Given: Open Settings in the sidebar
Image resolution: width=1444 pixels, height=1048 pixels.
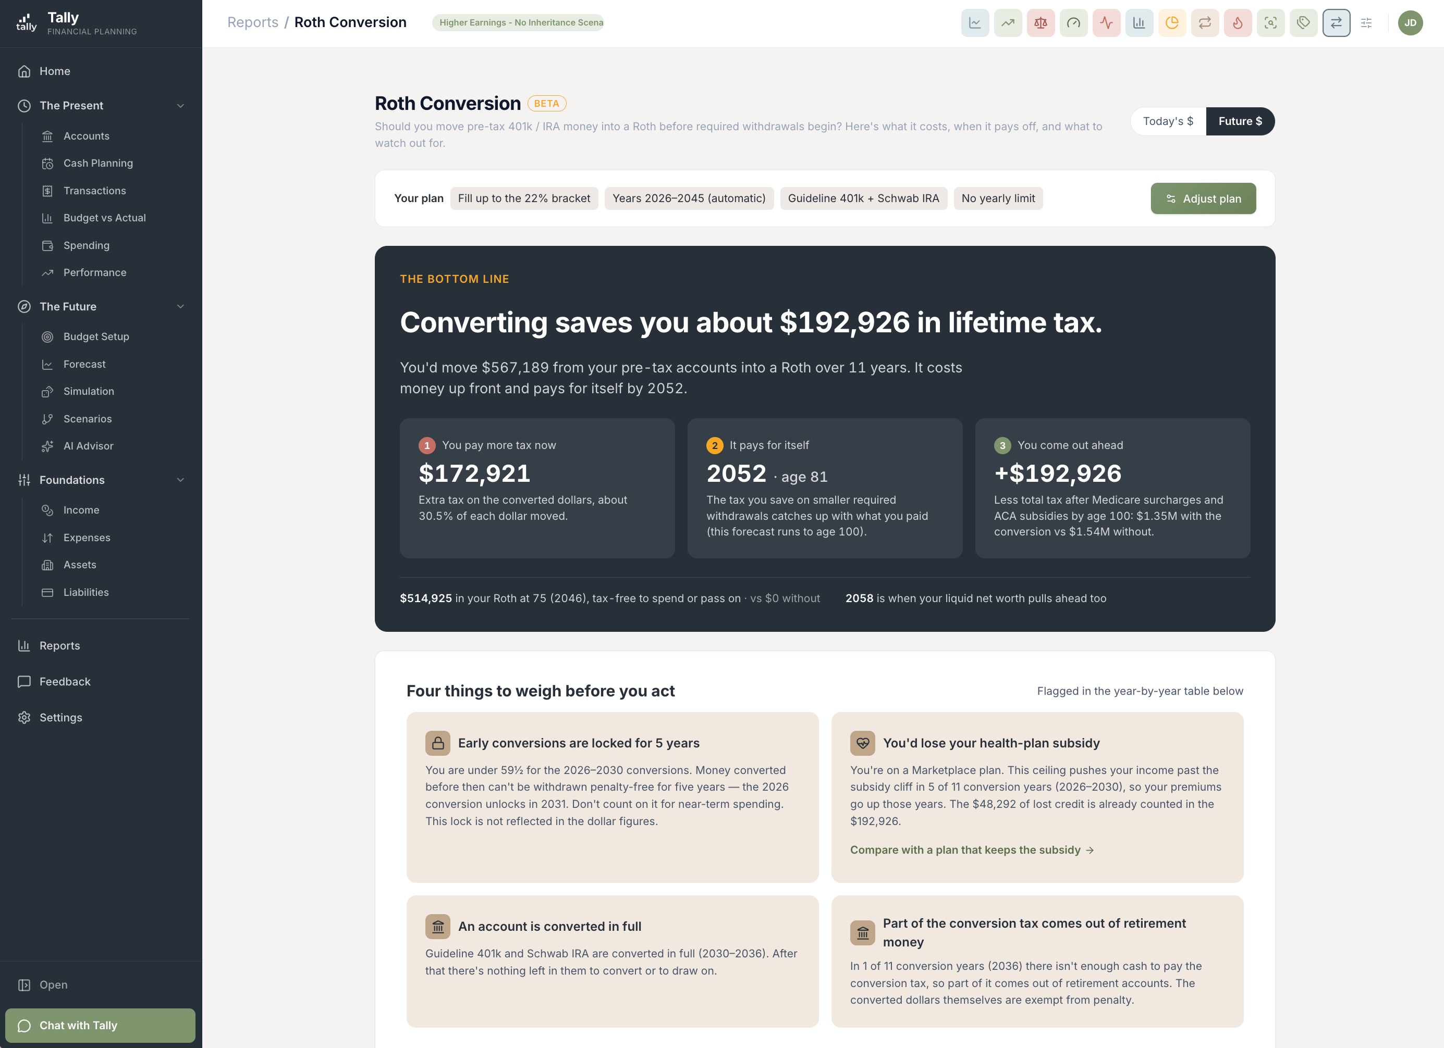Looking at the screenshot, I should tap(101, 717).
